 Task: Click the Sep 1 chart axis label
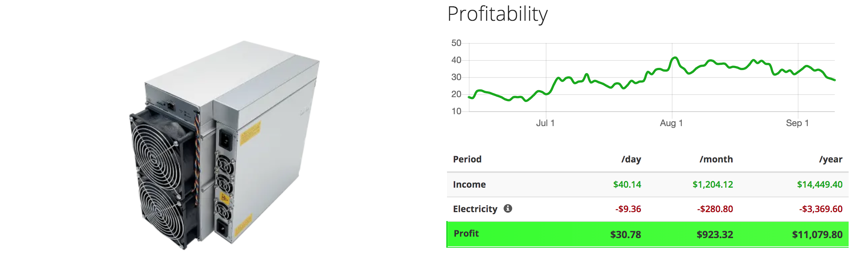tap(797, 123)
